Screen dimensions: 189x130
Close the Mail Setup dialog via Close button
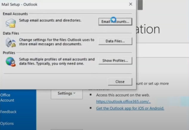tap(120, 82)
